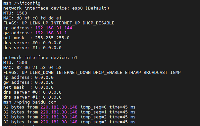Image resolution: width=200 pixels, height=126 pixels.
Task: Click the IGMP flag on the e1 interface
Action: tap(175, 73)
